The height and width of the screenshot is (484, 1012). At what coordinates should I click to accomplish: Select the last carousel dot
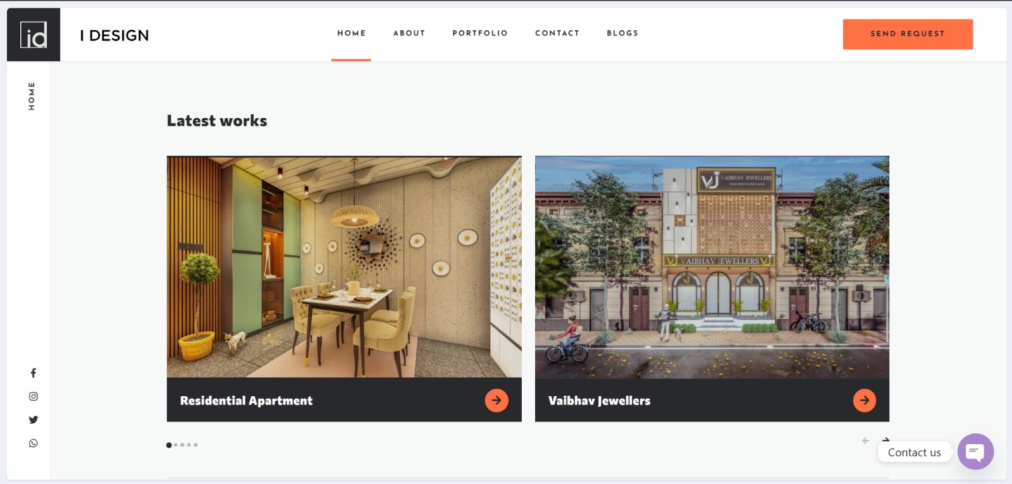(x=195, y=445)
